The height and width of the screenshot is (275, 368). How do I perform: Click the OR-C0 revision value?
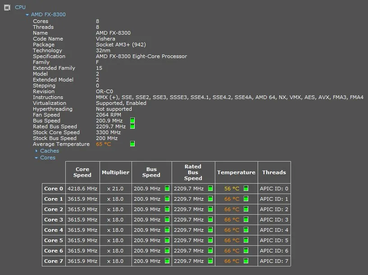104,91
